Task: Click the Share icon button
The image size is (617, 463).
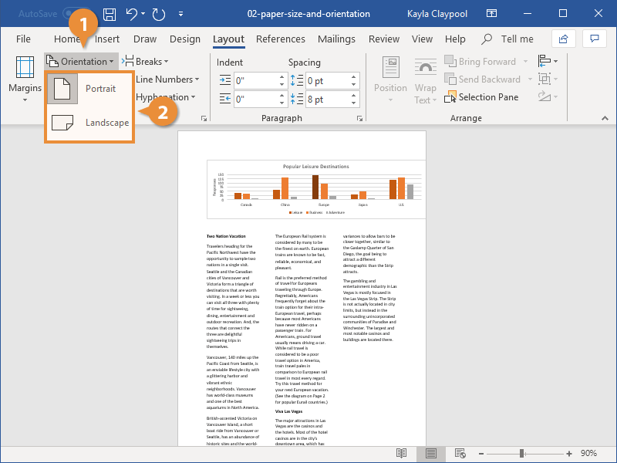Action: [563, 39]
